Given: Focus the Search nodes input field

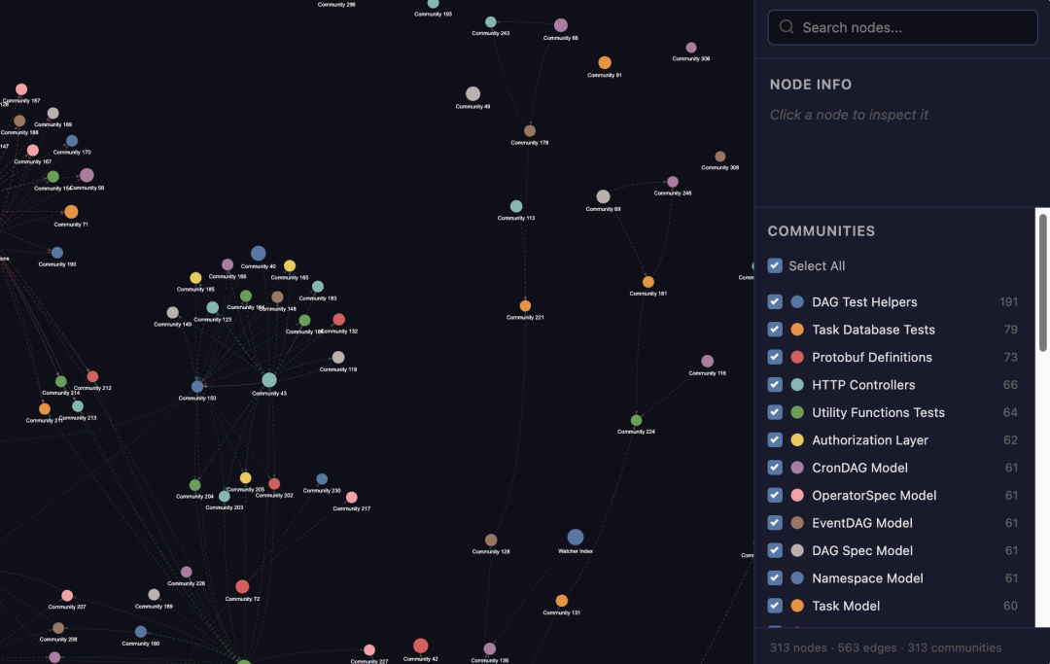Looking at the screenshot, I should point(902,27).
